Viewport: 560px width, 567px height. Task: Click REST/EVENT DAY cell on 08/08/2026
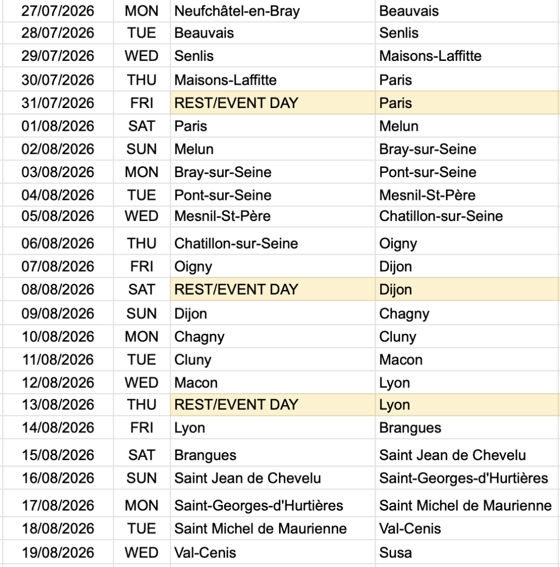[273, 289]
